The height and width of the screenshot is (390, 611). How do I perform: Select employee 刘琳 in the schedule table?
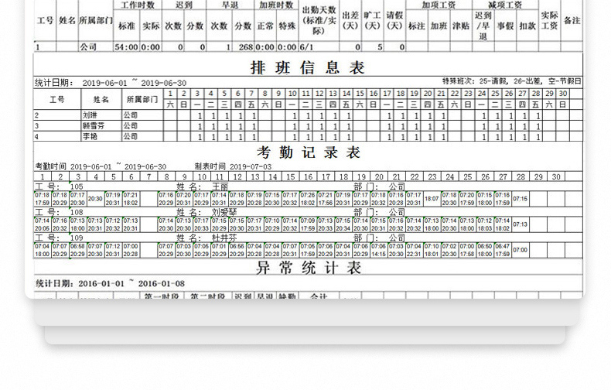click(91, 115)
